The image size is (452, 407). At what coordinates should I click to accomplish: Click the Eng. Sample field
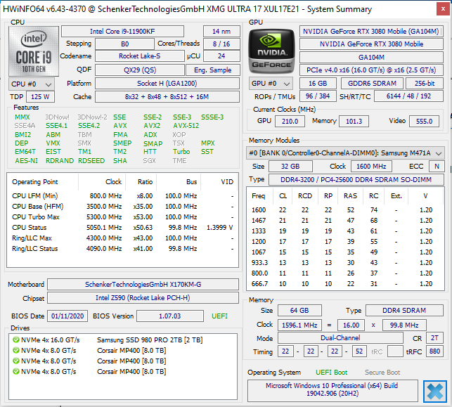(213, 70)
